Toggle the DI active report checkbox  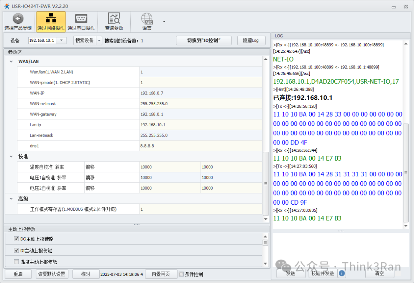click(16, 250)
